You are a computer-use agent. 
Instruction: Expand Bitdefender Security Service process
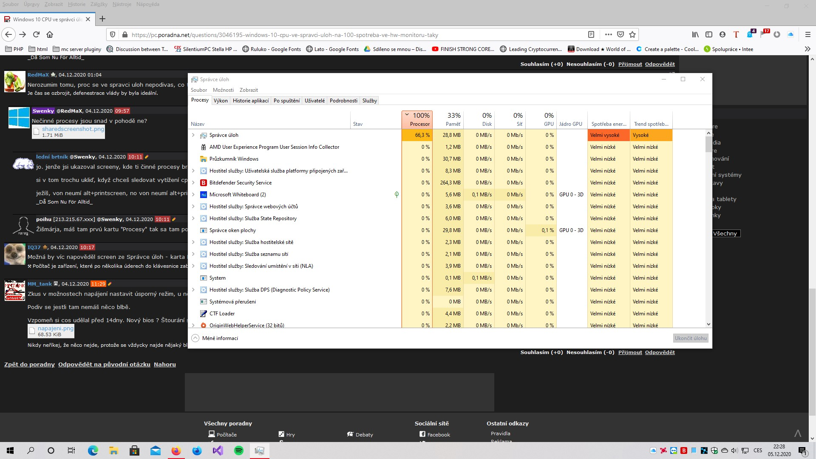point(193,183)
